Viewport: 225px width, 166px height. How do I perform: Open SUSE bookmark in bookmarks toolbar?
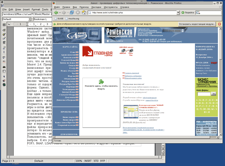point(59,19)
